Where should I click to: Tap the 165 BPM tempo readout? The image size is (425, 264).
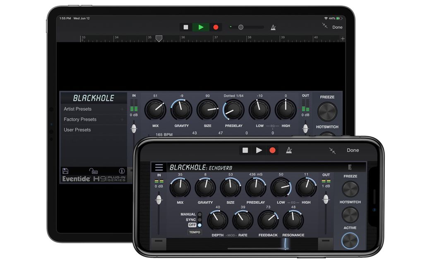pyautogui.click(x=164, y=135)
